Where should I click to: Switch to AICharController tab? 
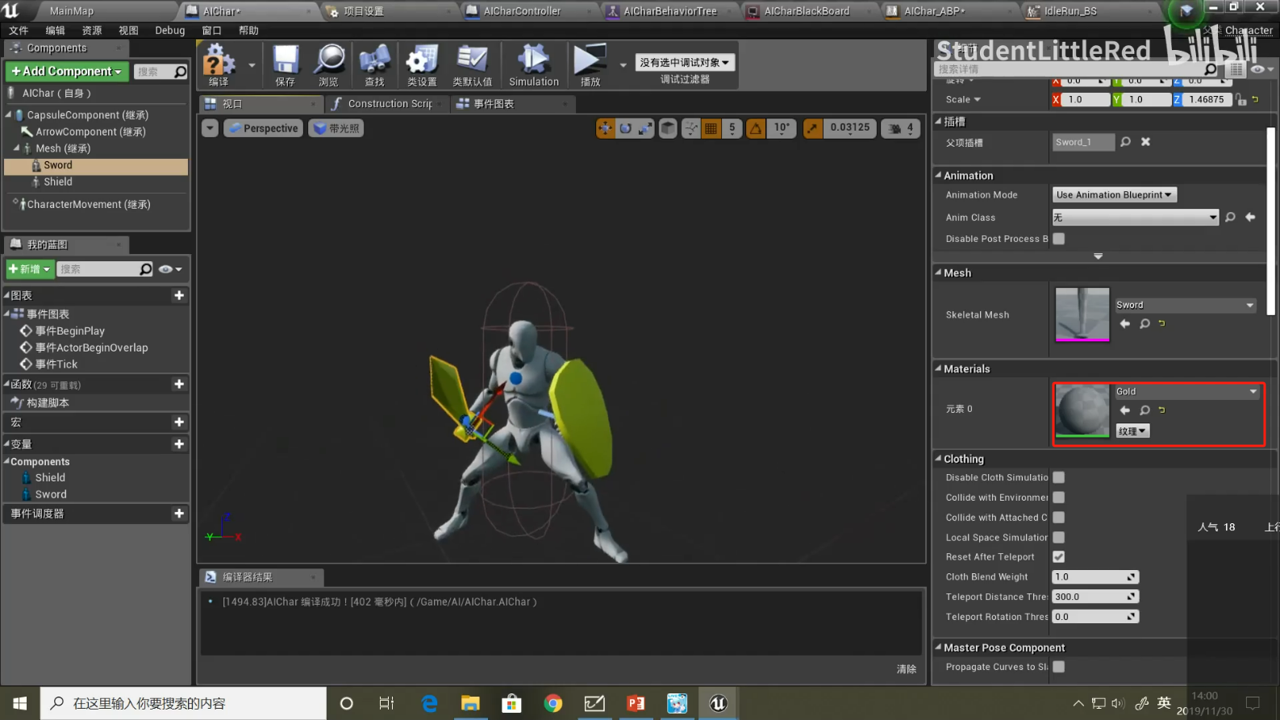point(522,11)
